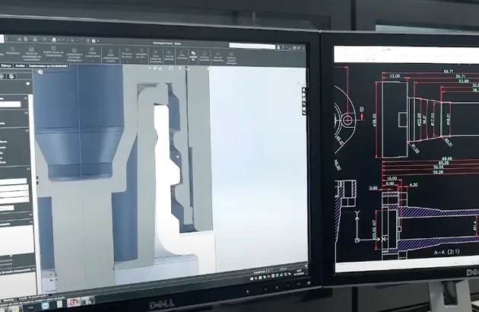Click Tirar um instantâneo

coord(217,57)
